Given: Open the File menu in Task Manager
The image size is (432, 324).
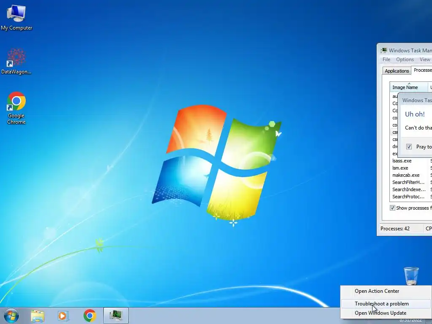Looking at the screenshot, I should coord(386,59).
